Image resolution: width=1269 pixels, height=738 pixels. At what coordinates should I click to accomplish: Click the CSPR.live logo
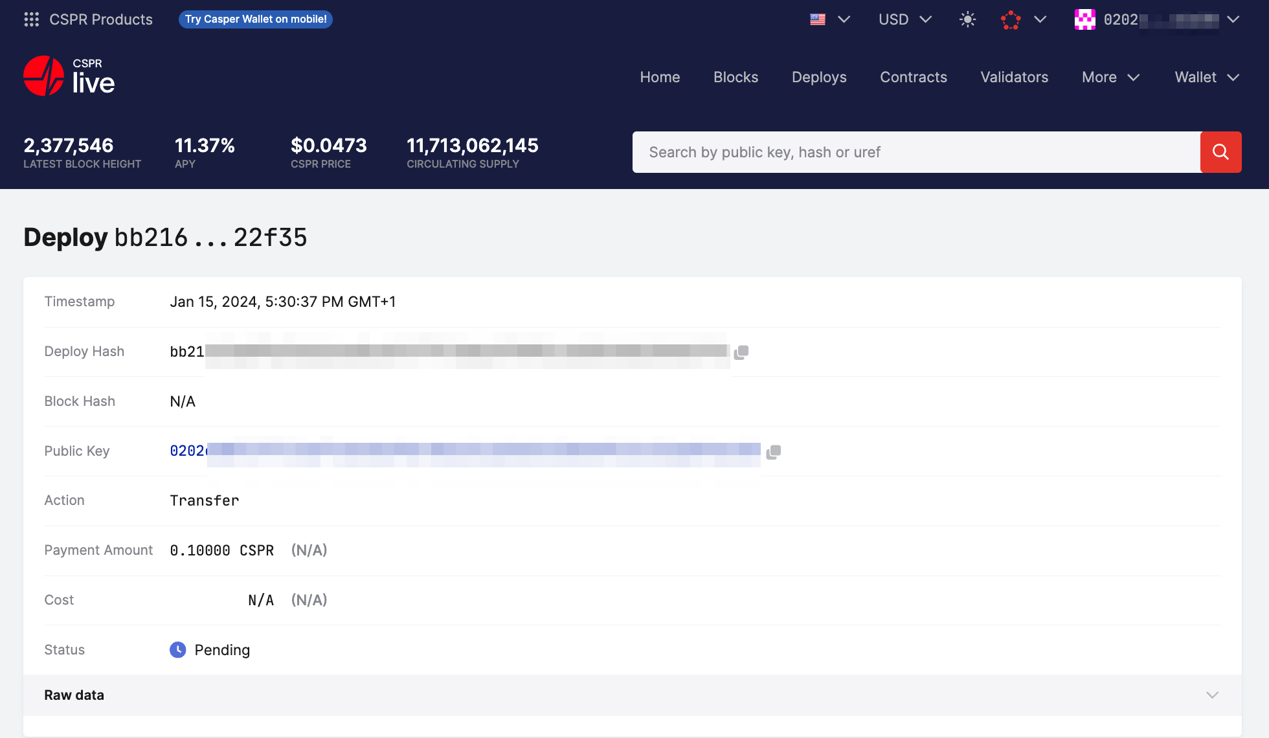[68, 75]
